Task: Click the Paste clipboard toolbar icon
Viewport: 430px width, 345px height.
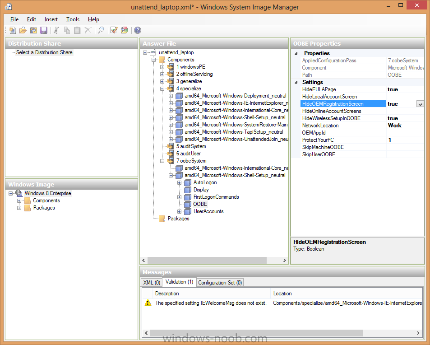Action: pyautogui.click(x=77, y=30)
